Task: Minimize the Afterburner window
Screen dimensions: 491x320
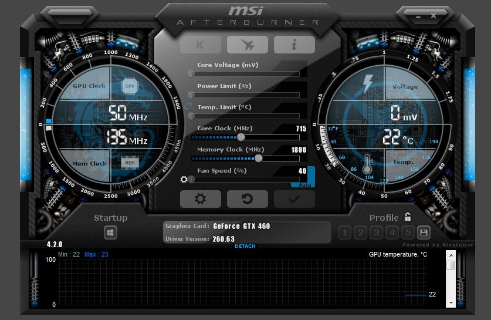Action: [418, 16]
